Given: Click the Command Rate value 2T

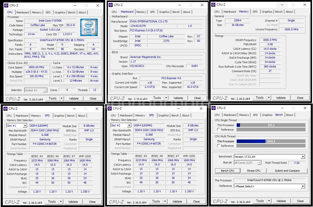Looking at the screenshot, I should click(270, 71).
